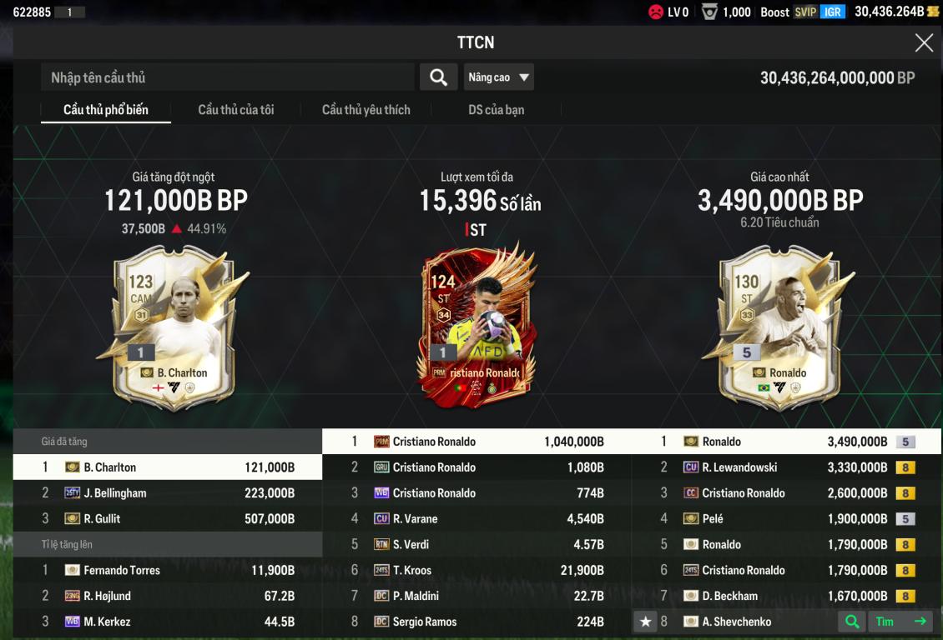Click the sad face LV icon

pyautogui.click(x=656, y=12)
